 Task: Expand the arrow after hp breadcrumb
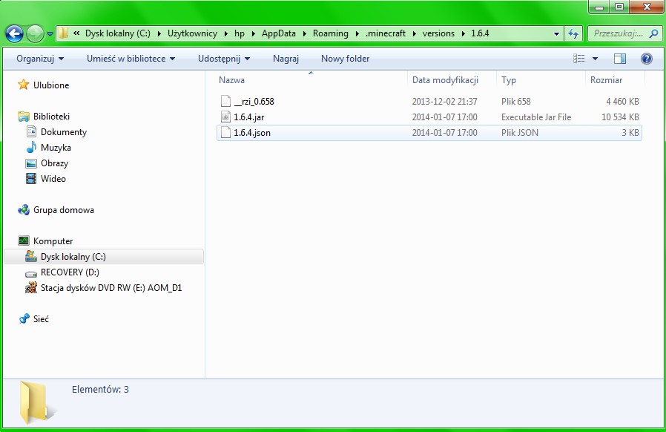click(253, 33)
